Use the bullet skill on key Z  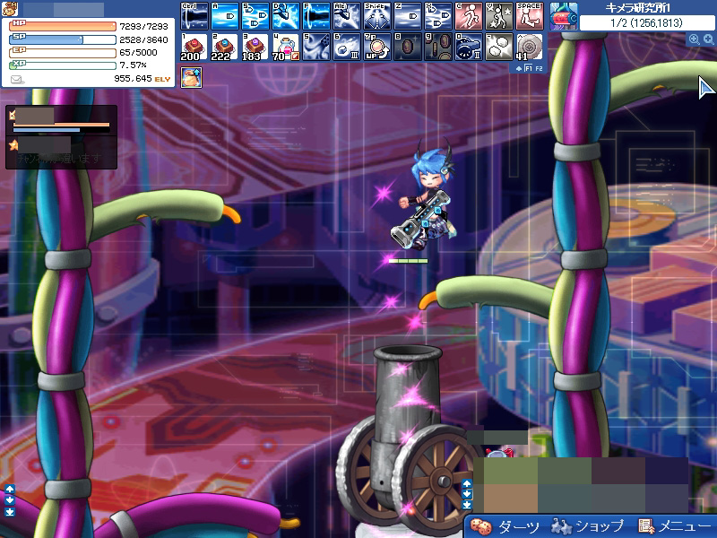coord(408,16)
